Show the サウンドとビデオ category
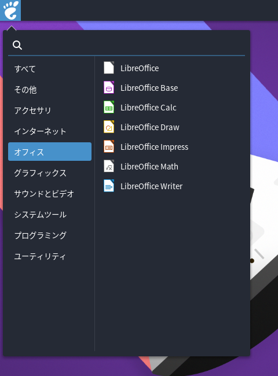Viewport: 278px width, 376px height. pos(50,194)
